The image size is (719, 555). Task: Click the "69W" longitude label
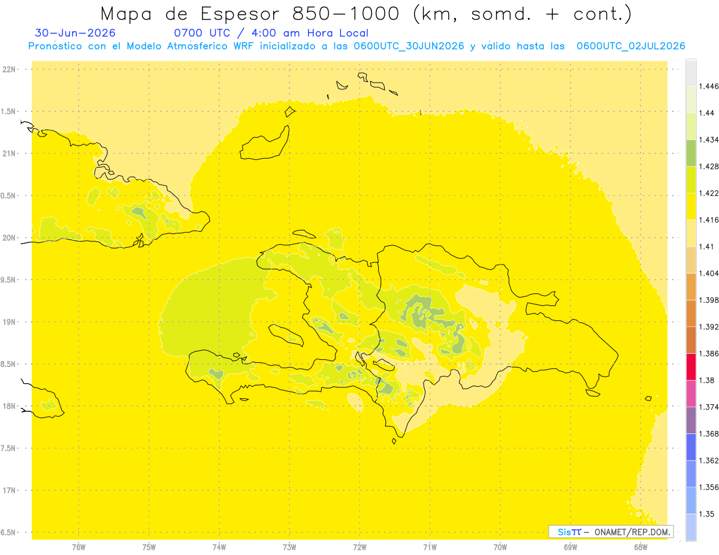570,547
